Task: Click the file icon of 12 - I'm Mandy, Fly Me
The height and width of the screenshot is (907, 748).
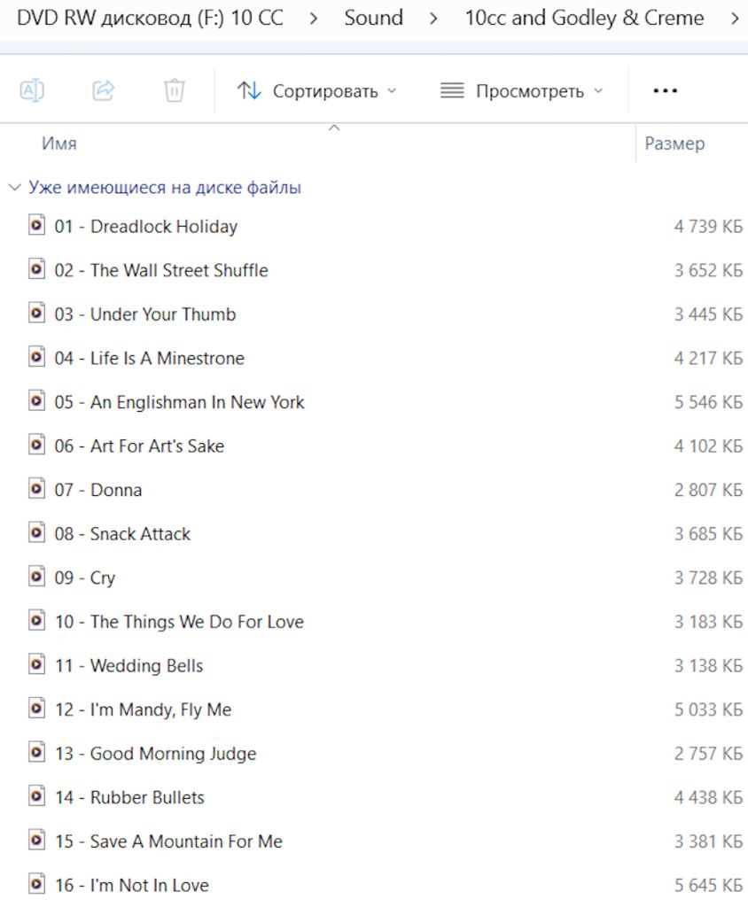Action: [36, 709]
